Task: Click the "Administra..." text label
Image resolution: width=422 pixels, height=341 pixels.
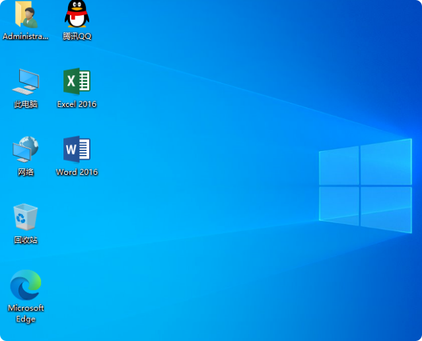Action: (x=25, y=36)
